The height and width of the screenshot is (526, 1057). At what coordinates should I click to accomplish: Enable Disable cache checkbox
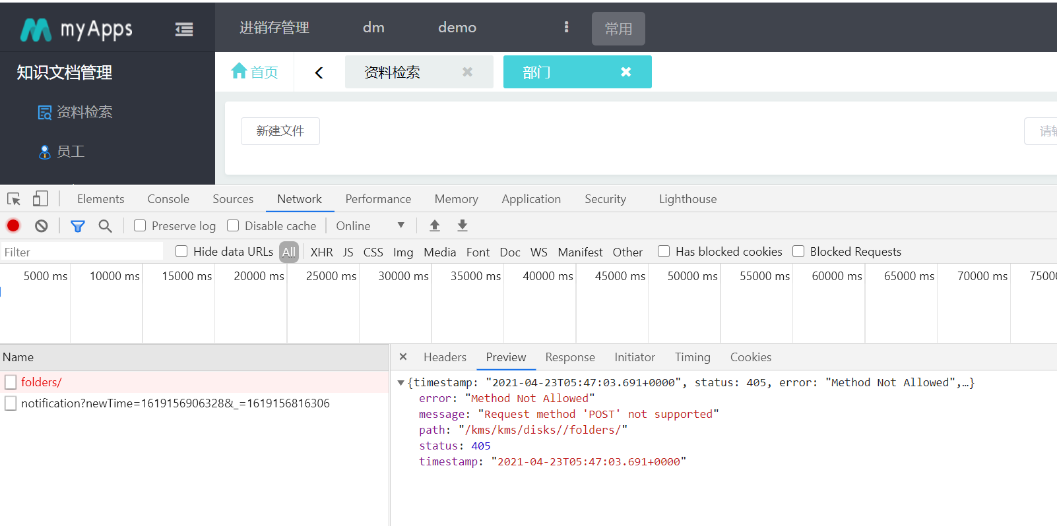(x=233, y=225)
